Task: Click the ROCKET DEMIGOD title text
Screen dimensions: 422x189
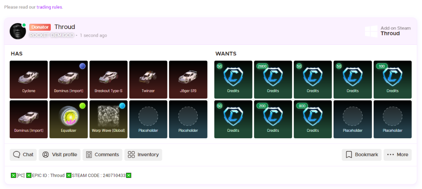Action: [51, 35]
